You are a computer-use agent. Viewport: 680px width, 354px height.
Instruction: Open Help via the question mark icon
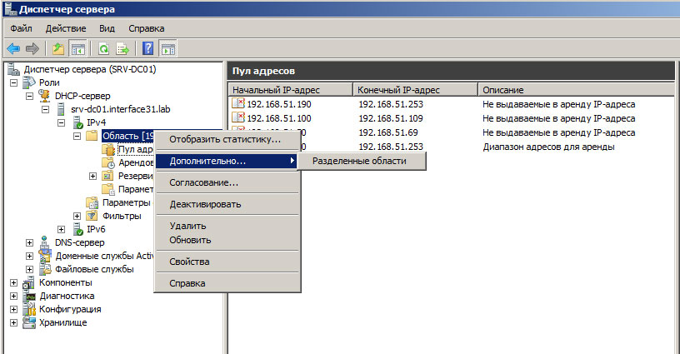click(147, 48)
